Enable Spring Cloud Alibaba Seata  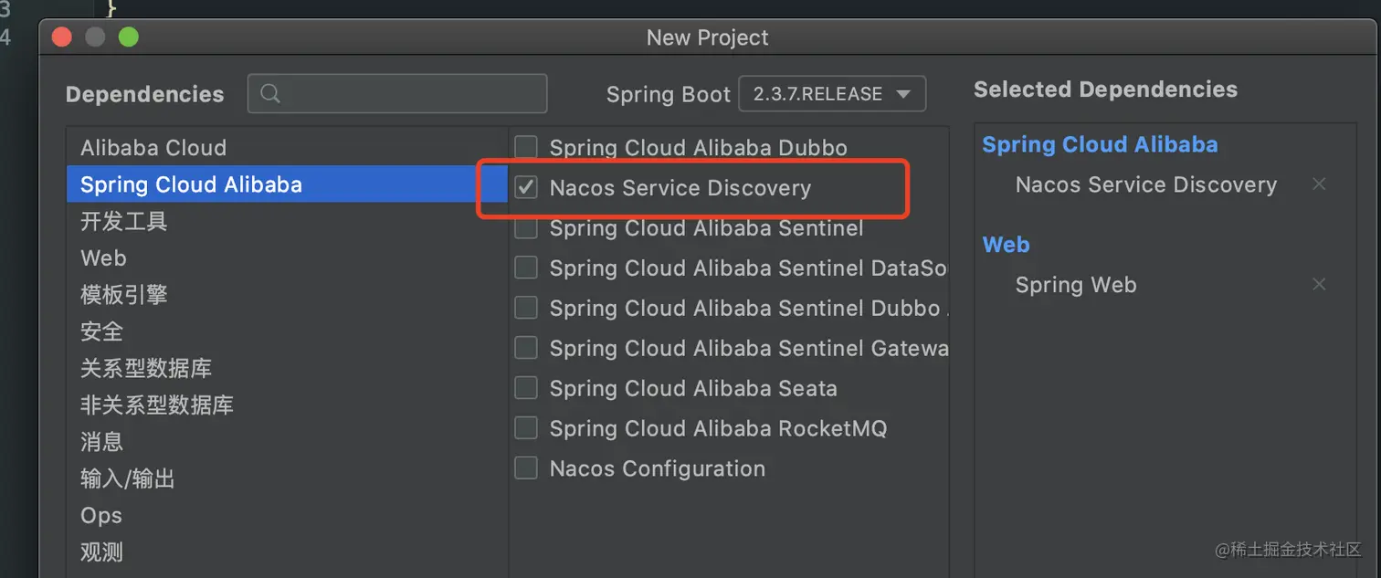526,388
